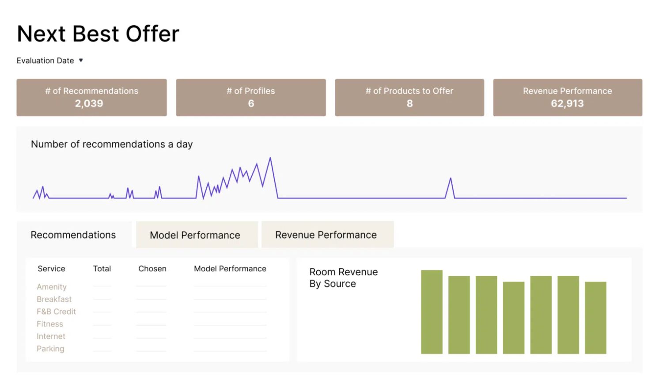This screenshot has height=388, width=659.
Task: Select the # of Products to Offer card
Action: [x=409, y=98]
